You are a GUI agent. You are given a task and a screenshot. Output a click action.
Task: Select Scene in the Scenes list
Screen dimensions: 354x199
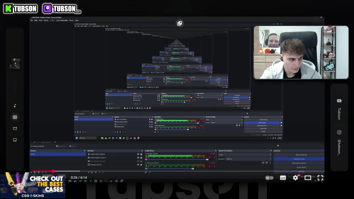click(58, 154)
